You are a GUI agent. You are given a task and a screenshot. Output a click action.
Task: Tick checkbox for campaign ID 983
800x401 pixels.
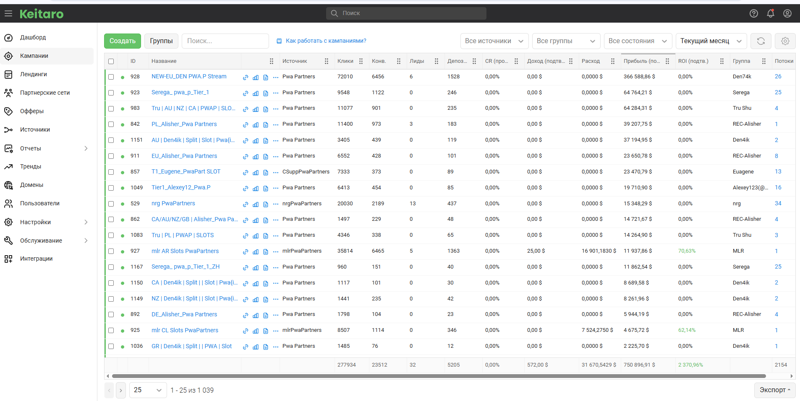click(111, 109)
